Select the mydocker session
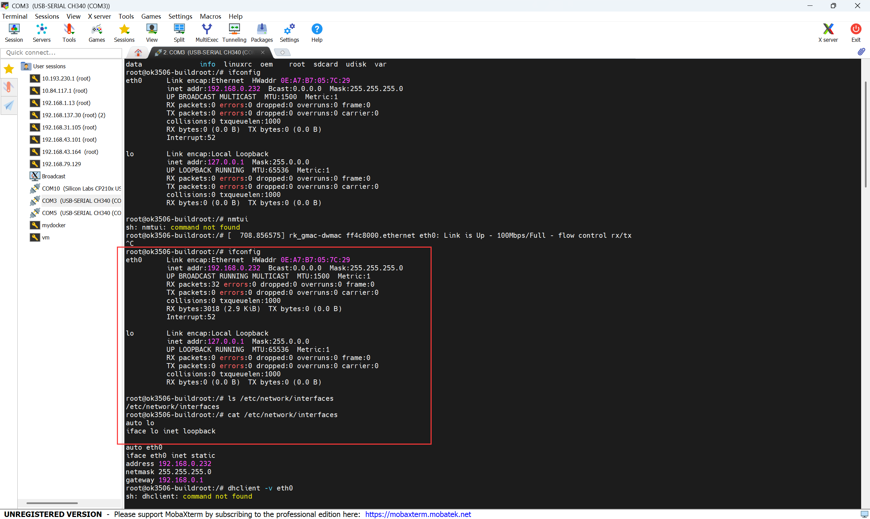The height and width of the screenshot is (519, 870). 53,225
